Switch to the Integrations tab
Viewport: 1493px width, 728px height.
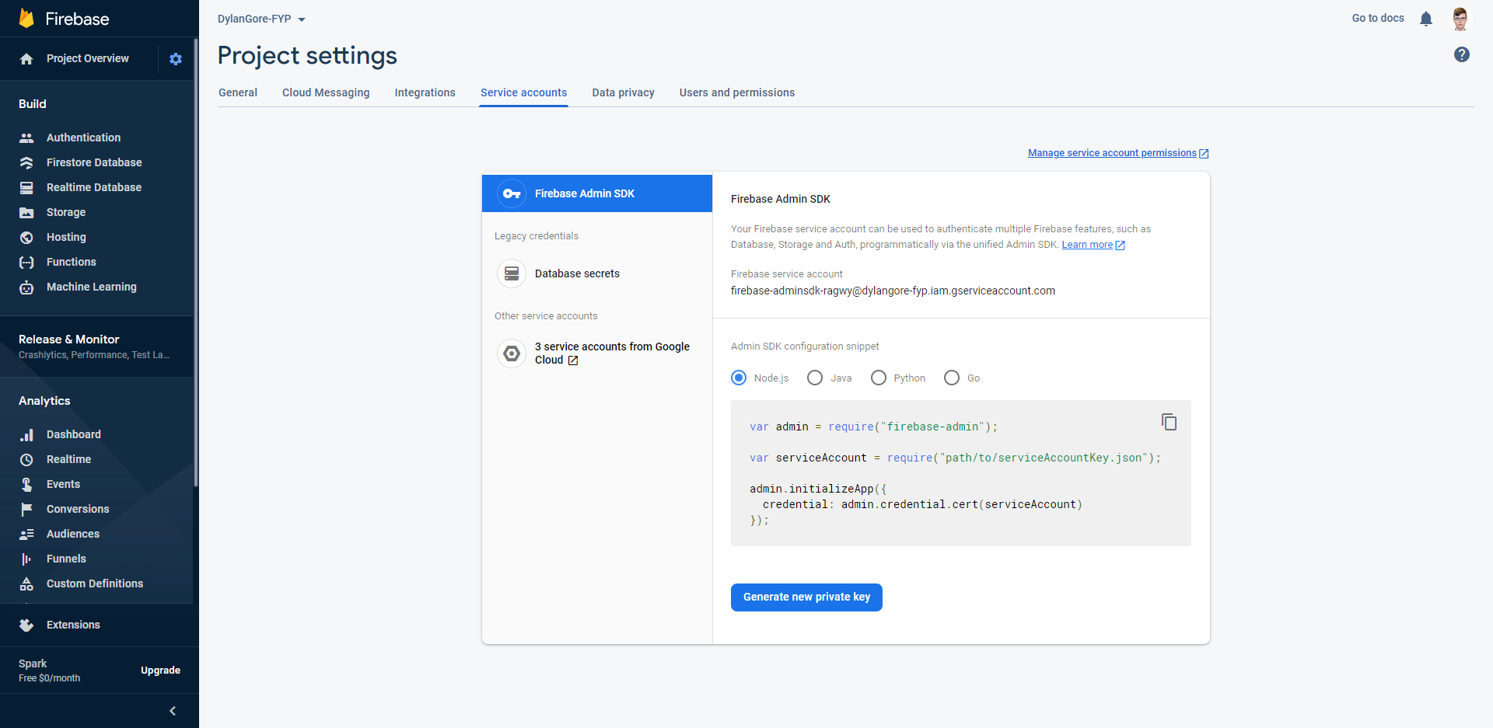pyautogui.click(x=425, y=92)
